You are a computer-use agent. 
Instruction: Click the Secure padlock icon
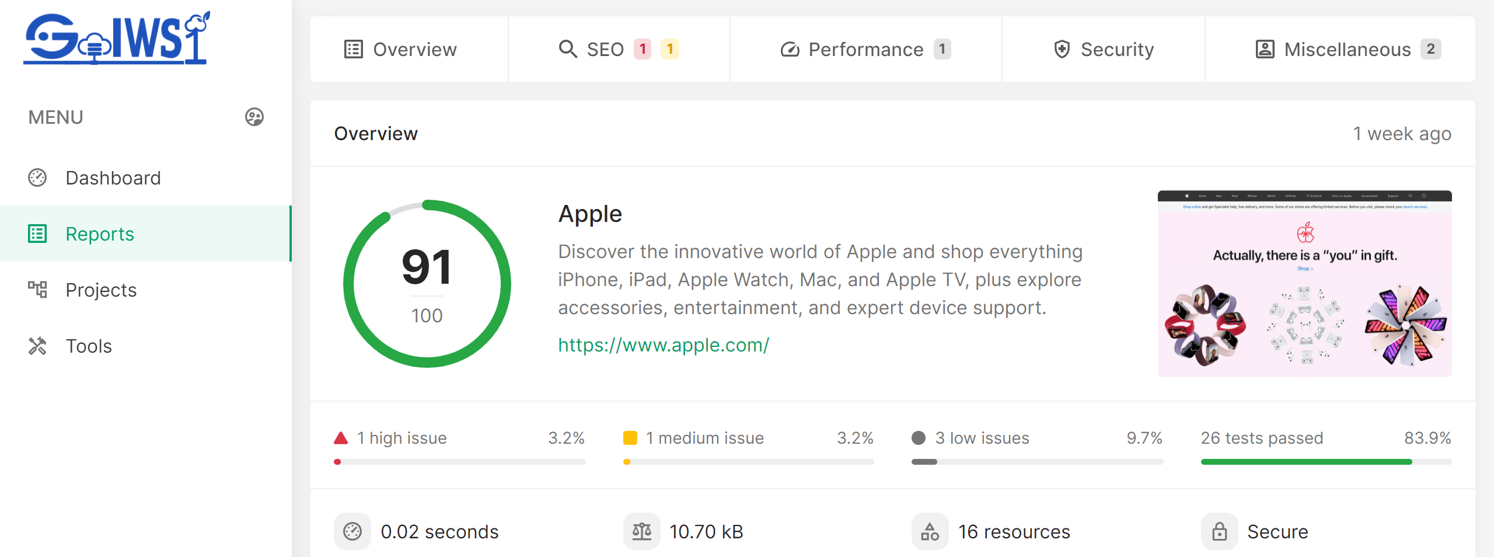point(1219,531)
